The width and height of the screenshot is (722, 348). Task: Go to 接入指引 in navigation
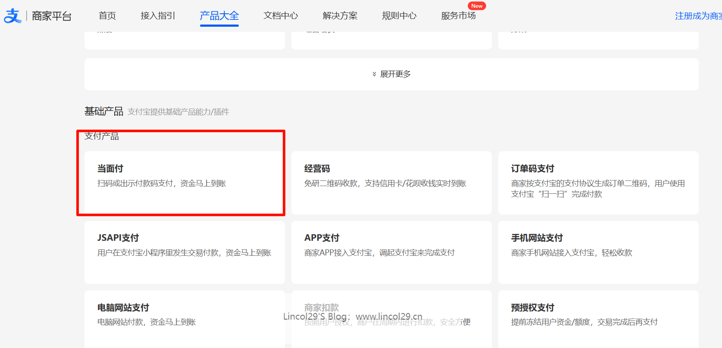click(158, 16)
